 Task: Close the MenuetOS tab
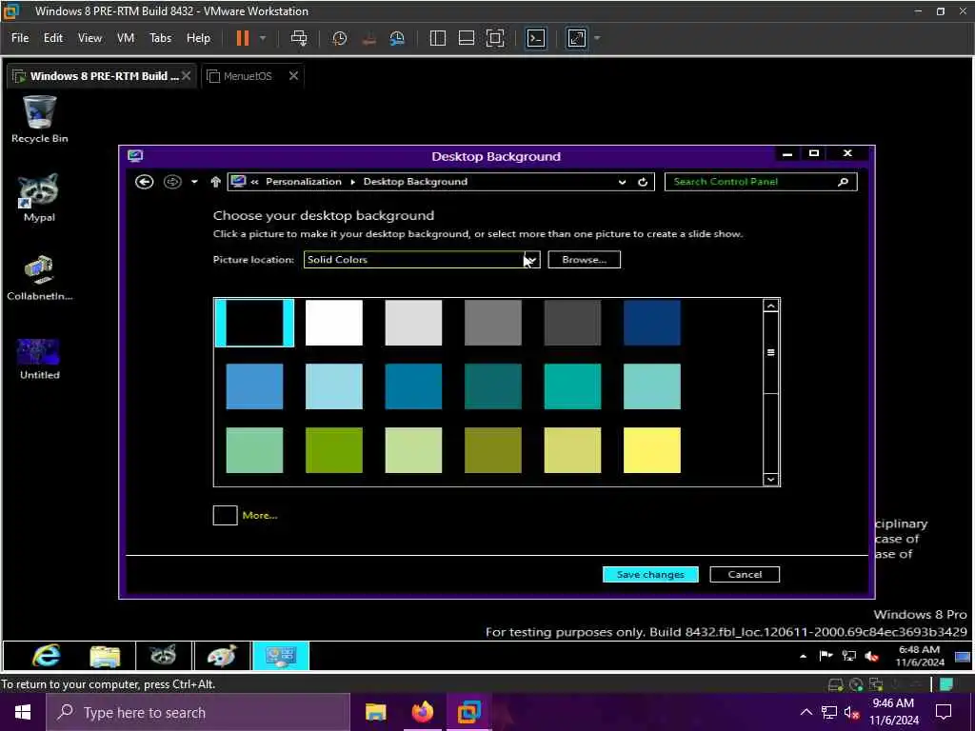(x=293, y=76)
